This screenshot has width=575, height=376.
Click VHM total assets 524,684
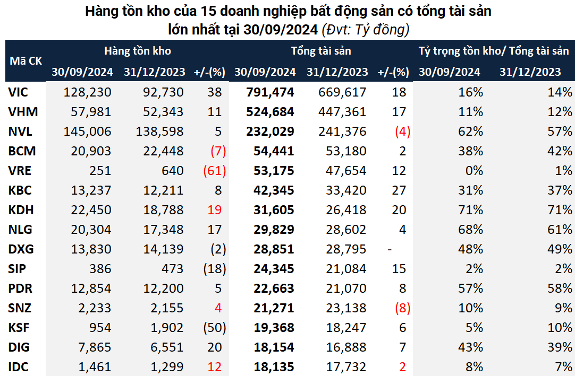point(270,112)
